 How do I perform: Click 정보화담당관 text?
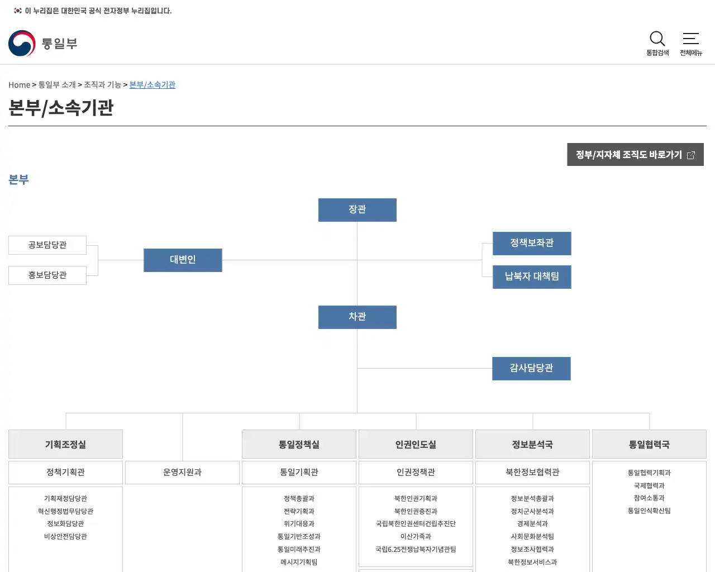click(x=65, y=523)
